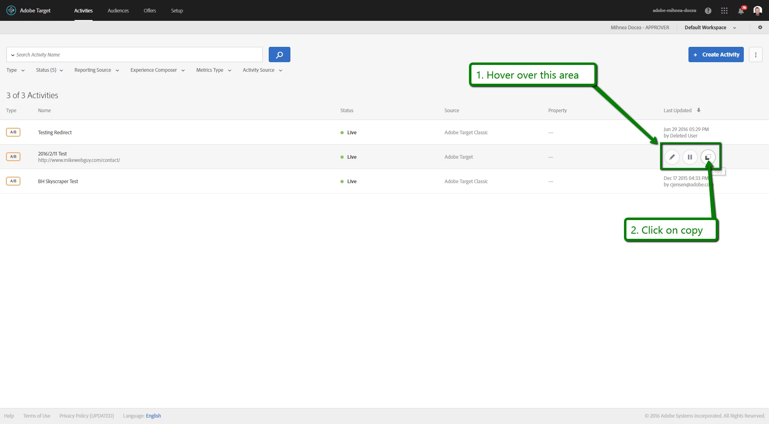Click Live status of Testing Redirect

point(348,133)
